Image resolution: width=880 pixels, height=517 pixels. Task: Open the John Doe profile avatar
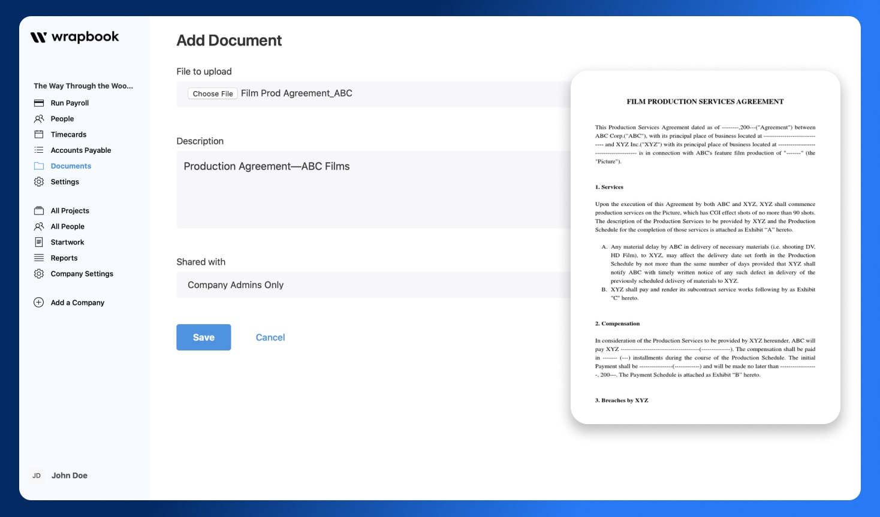37,475
